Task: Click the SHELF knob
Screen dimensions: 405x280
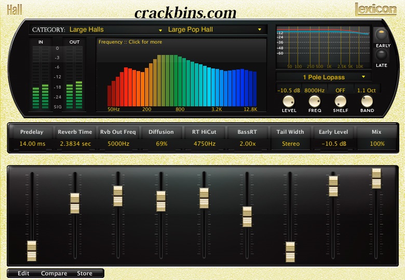Action: [341, 101]
